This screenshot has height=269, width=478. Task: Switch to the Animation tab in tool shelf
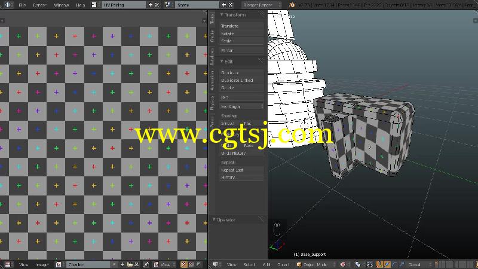[212, 80]
